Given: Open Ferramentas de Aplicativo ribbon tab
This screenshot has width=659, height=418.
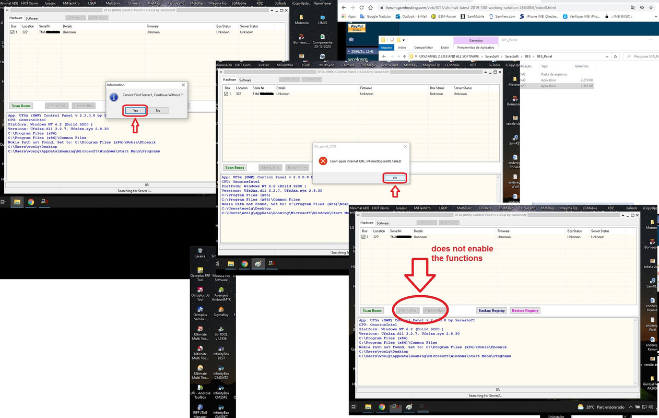Looking at the screenshot, I should point(476,48).
